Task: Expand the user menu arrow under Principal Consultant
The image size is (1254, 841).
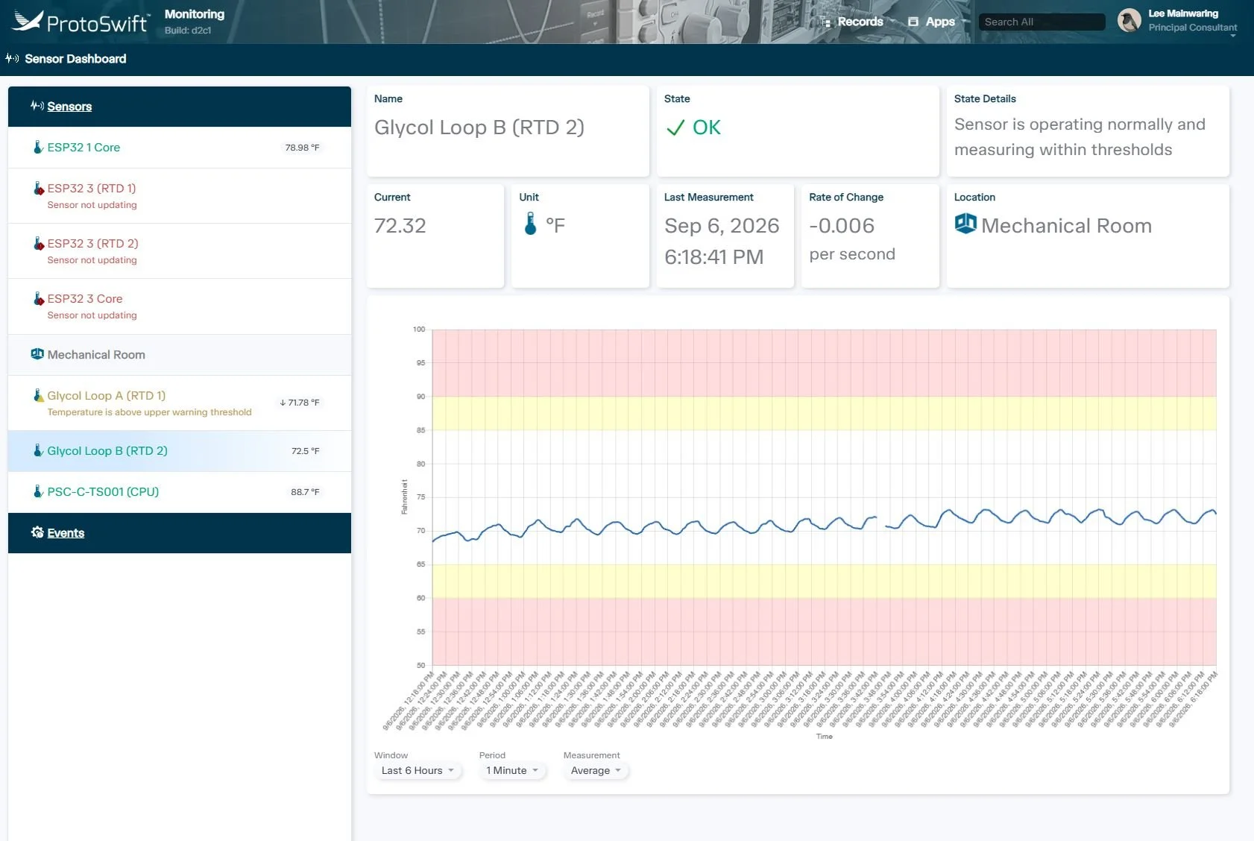Action: tap(1232, 35)
